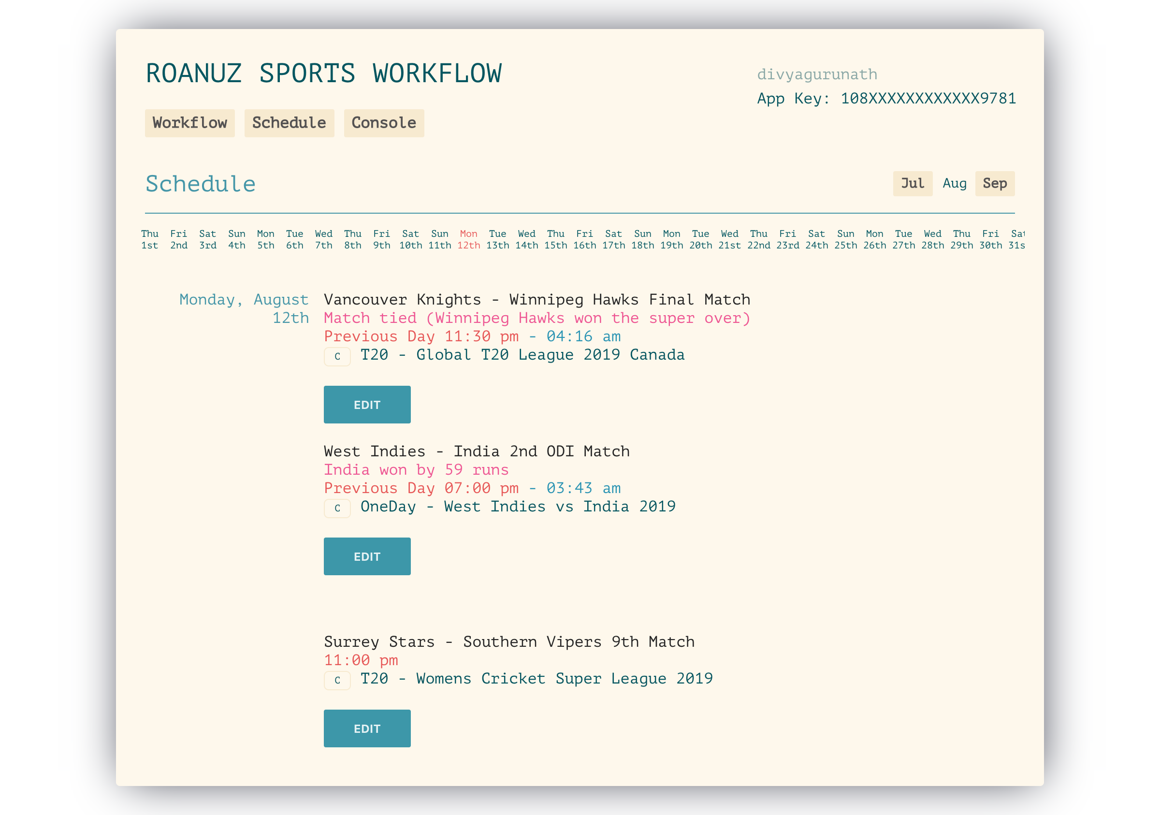Viewport: 1160px width, 815px height.
Task: Click the 11:00 pm match time
Action: coord(361,660)
